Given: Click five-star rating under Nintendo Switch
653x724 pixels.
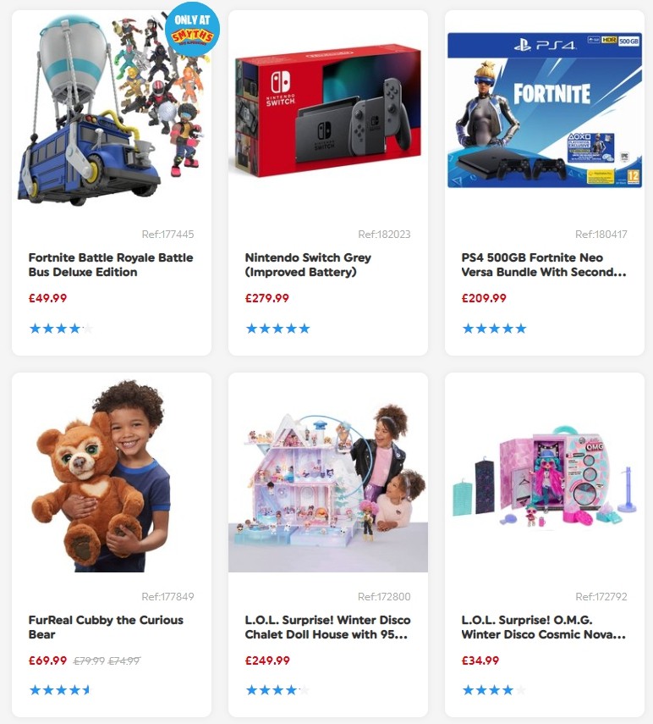Looking at the screenshot, I should coord(277,329).
